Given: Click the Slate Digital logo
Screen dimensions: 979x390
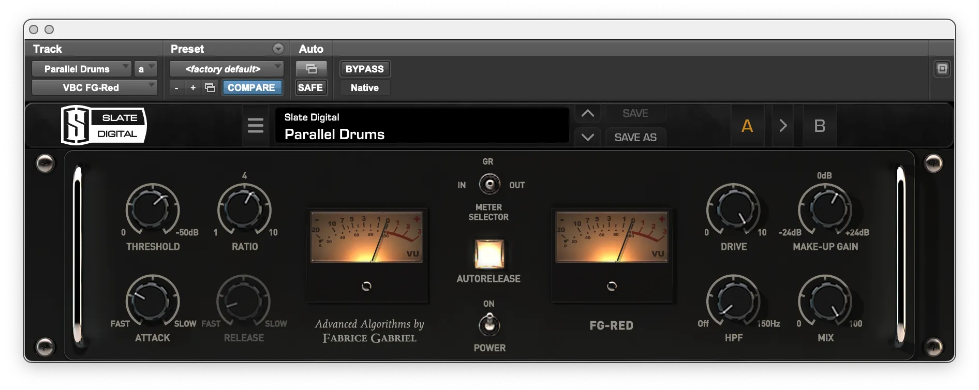Looking at the screenshot, I should [x=104, y=125].
